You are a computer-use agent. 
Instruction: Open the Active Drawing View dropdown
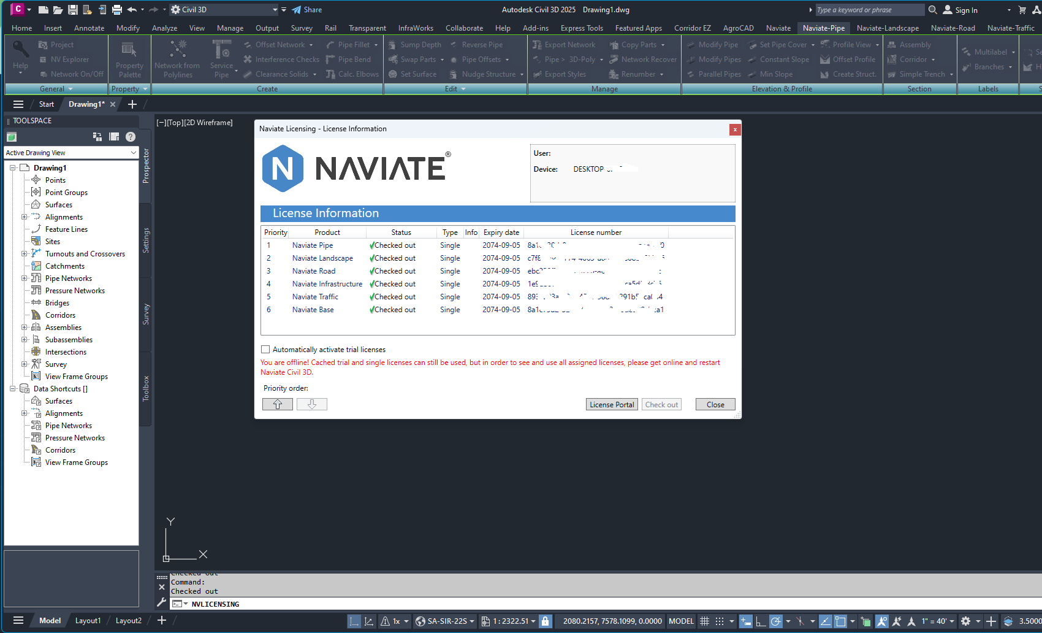pos(71,153)
